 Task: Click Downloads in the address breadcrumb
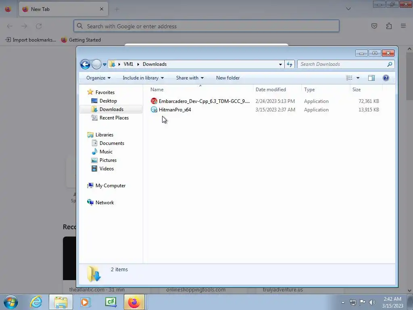tap(154, 64)
